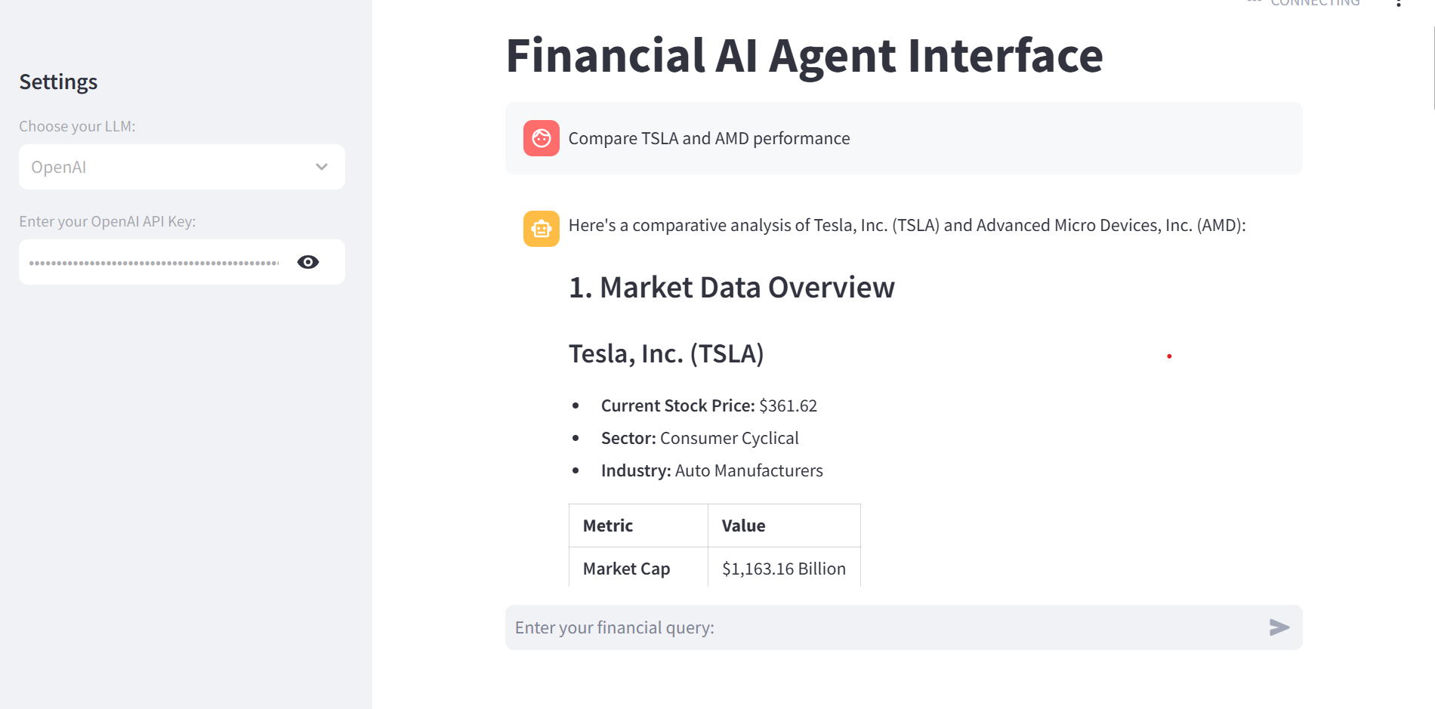Focus the OpenAI API key field

click(x=155, y=262)
